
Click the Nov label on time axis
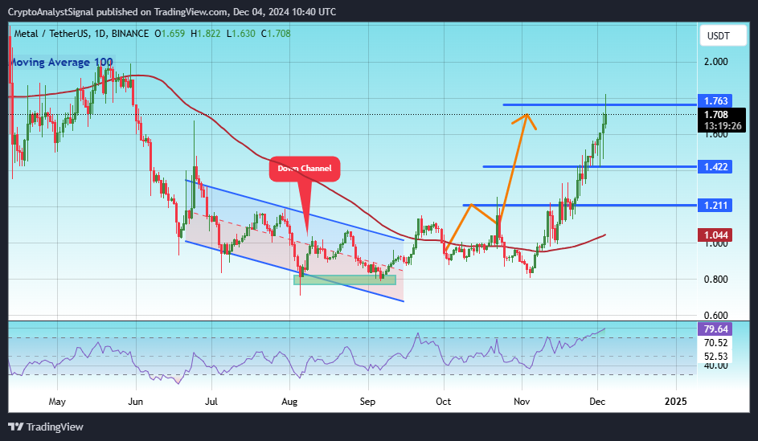[x=522, y=402]
